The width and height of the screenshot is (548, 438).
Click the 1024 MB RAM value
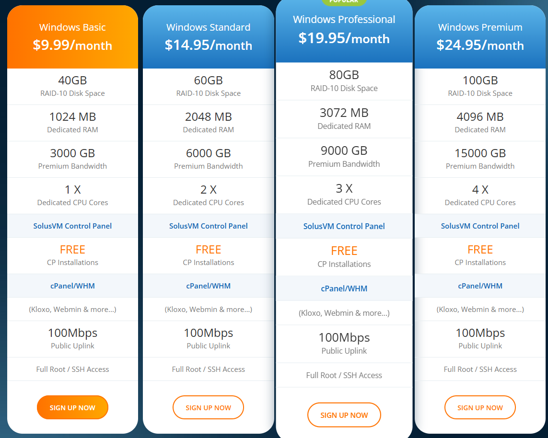[x=72, y=116]
